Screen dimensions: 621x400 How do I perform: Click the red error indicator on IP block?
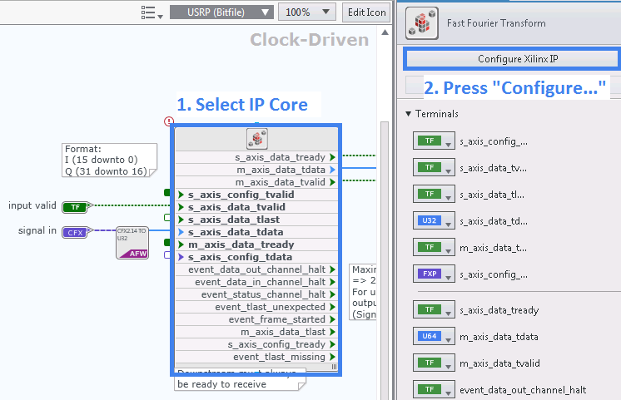(170, 121)
